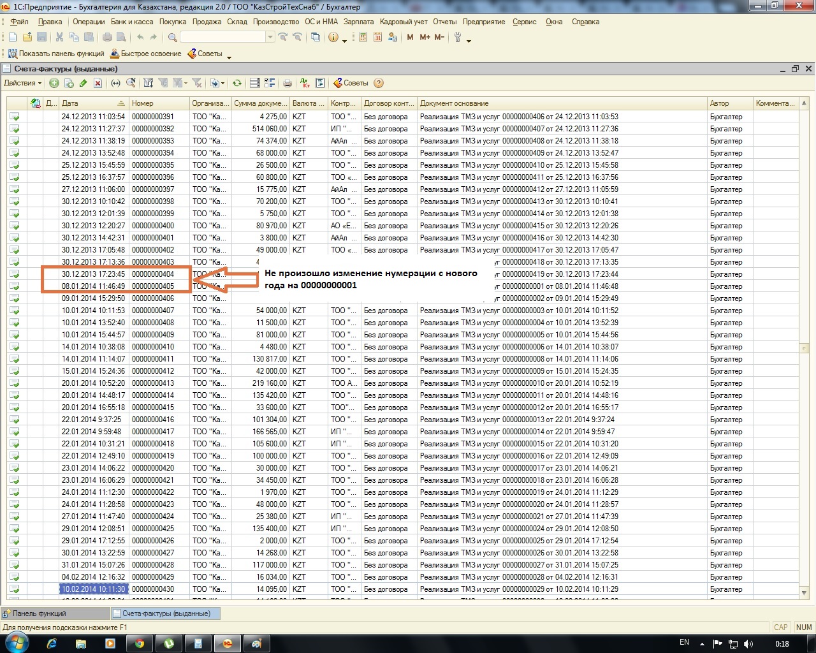Create a new document with the blank page icon
Image resolution: width=816 pixels, height=653 pixels.
12,37
